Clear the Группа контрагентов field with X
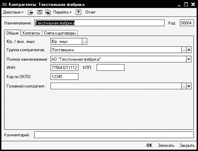 [x=189, y=50]
